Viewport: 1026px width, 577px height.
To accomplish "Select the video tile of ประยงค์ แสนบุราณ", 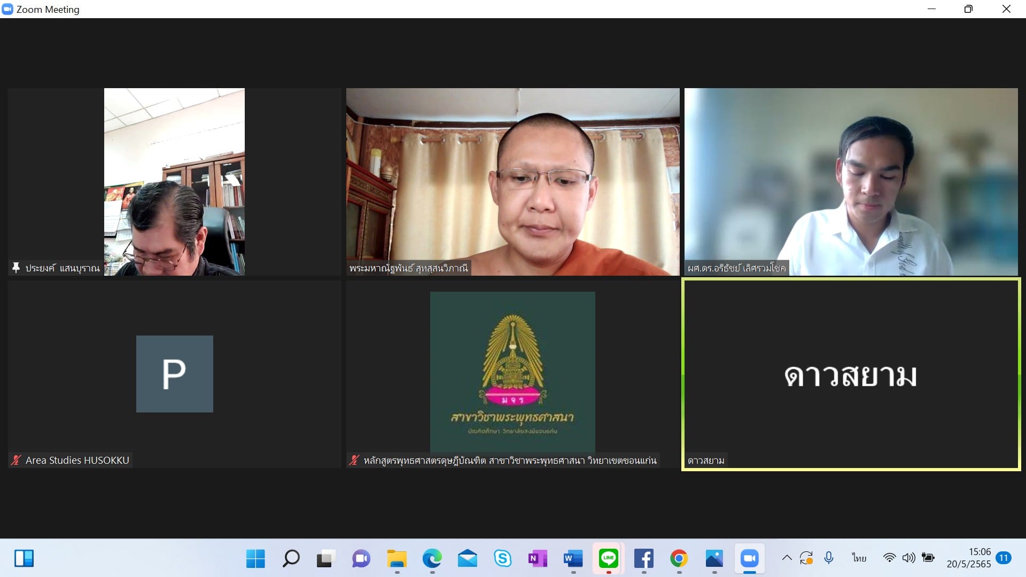I will (174, 182).
